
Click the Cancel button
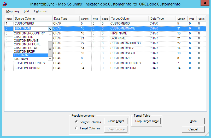coord(193,129)
